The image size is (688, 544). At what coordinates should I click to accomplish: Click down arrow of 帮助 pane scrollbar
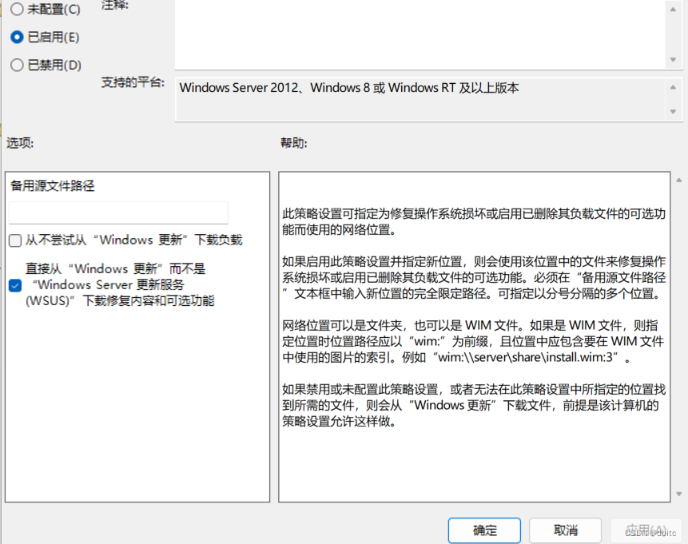[x=678, y=494]
